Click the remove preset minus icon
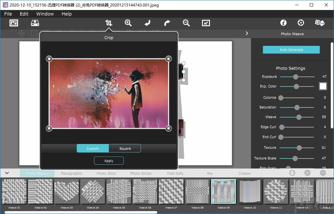Viewport: 334px width, 214px height. click(323, 173)
